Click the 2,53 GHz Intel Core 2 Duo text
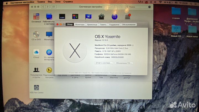This screenshot has width=199, height=112. click(x=117, y=48)
